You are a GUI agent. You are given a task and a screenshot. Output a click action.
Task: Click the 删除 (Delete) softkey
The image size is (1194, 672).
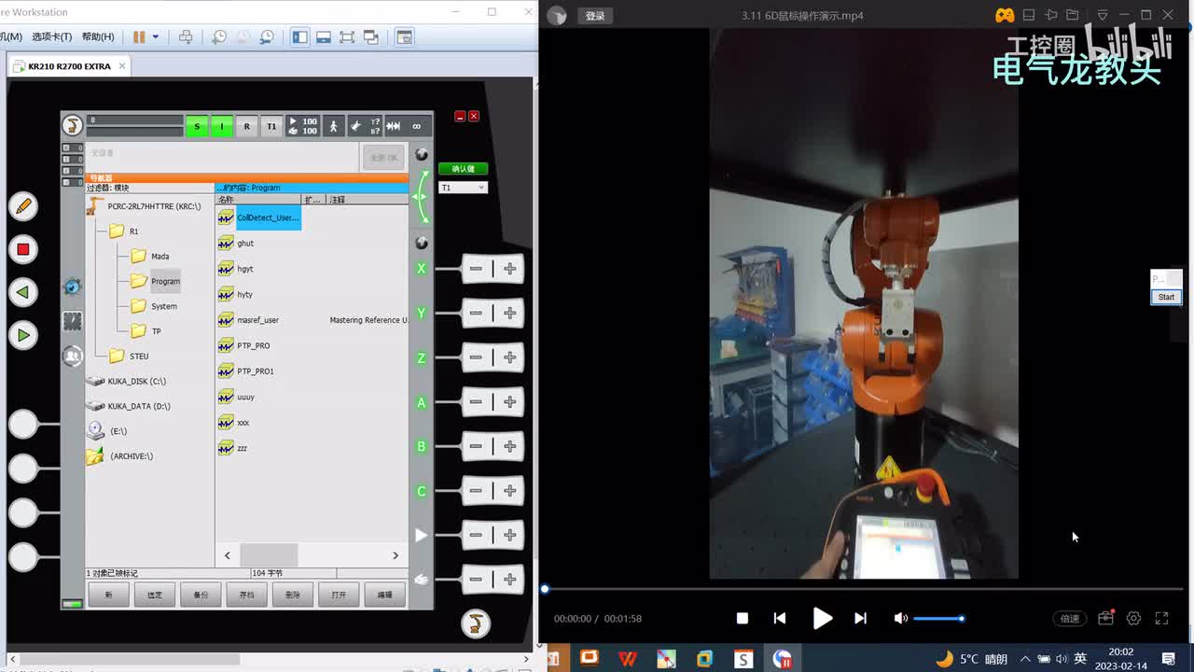tap(293, 595)
